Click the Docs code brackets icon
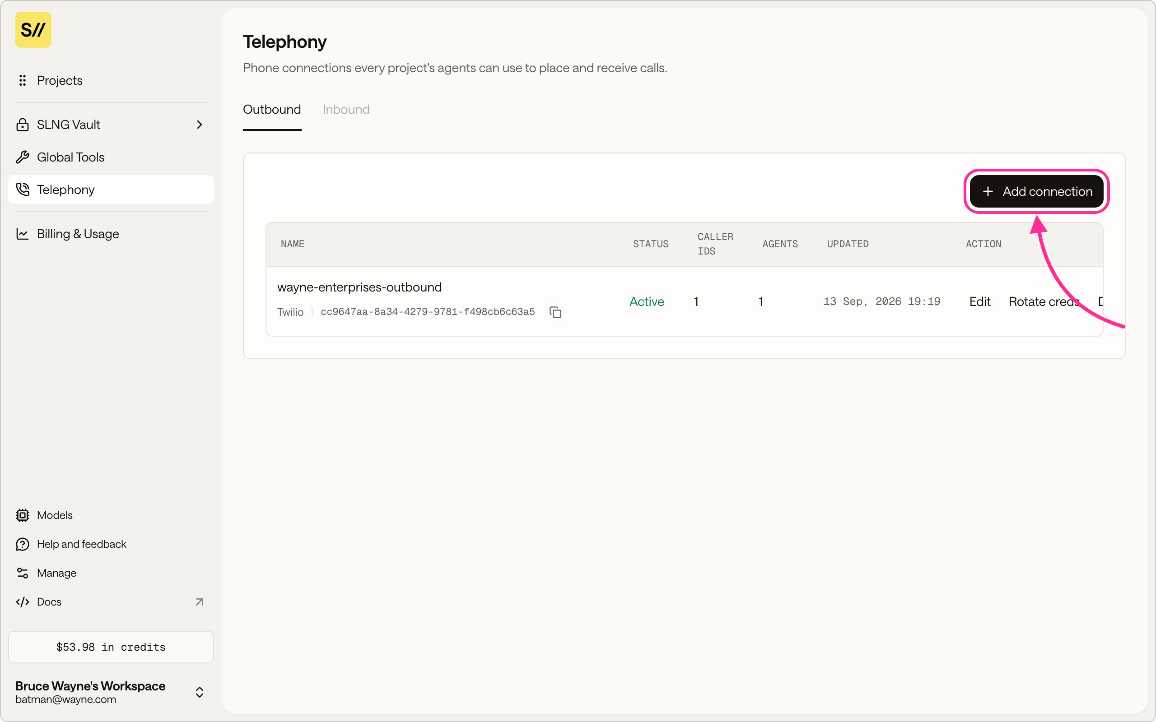Image resolution: width=1156 pixels, height=722 pixels. pos(23,602)
